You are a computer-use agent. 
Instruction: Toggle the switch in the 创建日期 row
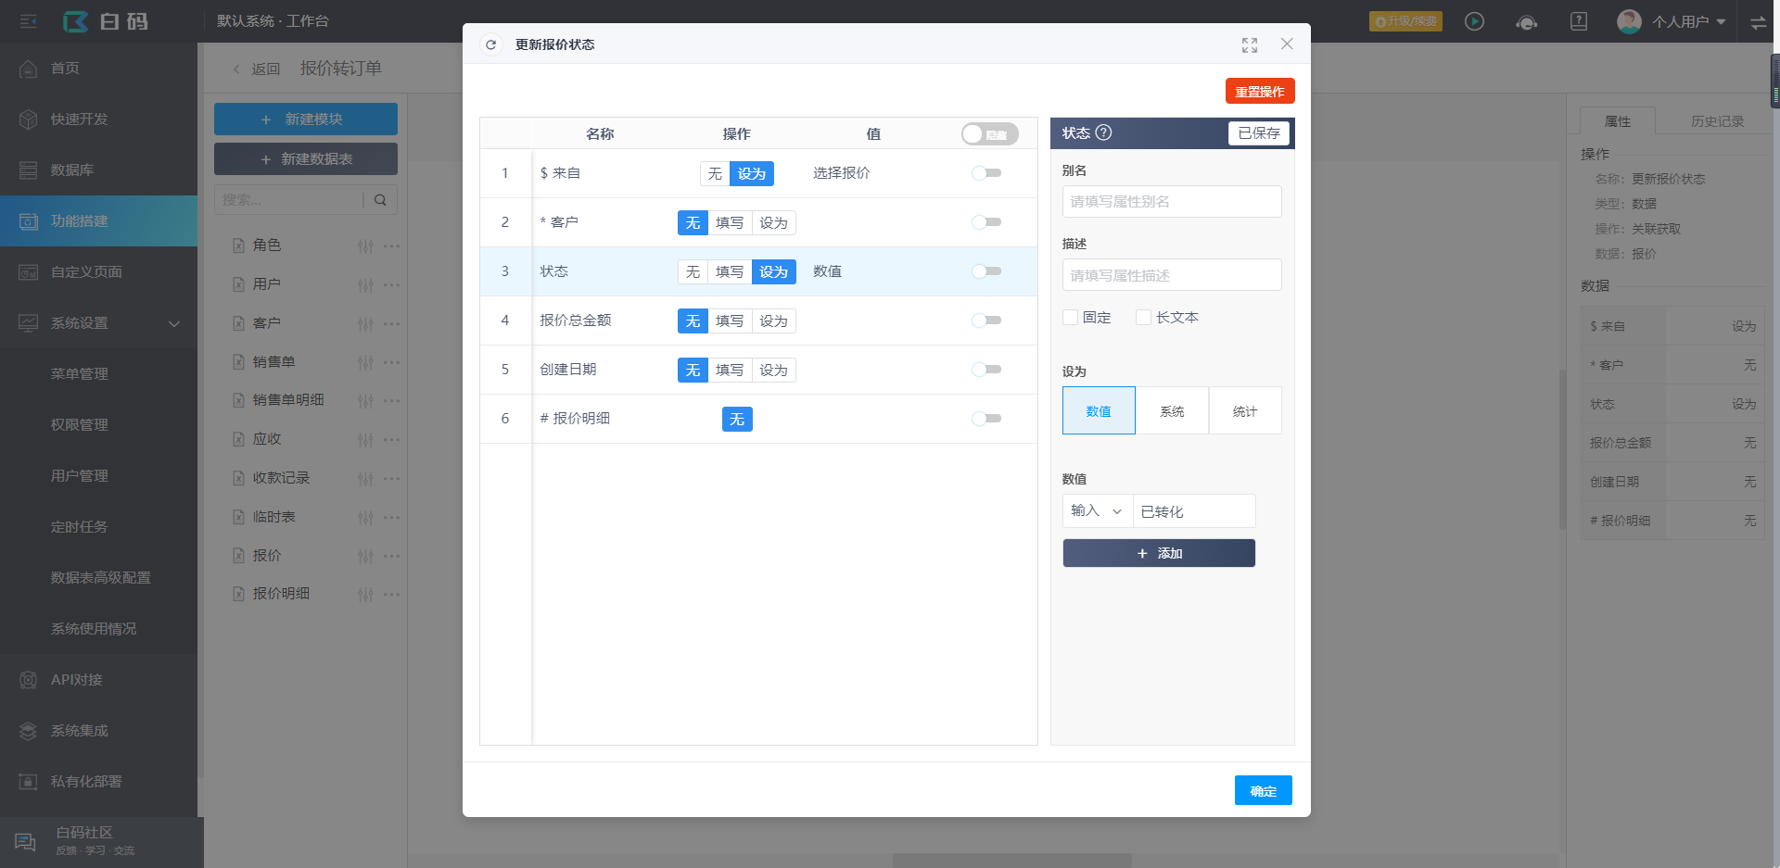coord(986,370)
